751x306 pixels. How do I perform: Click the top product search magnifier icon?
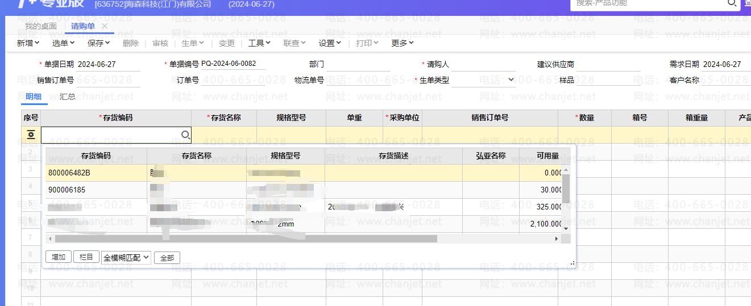732,3
